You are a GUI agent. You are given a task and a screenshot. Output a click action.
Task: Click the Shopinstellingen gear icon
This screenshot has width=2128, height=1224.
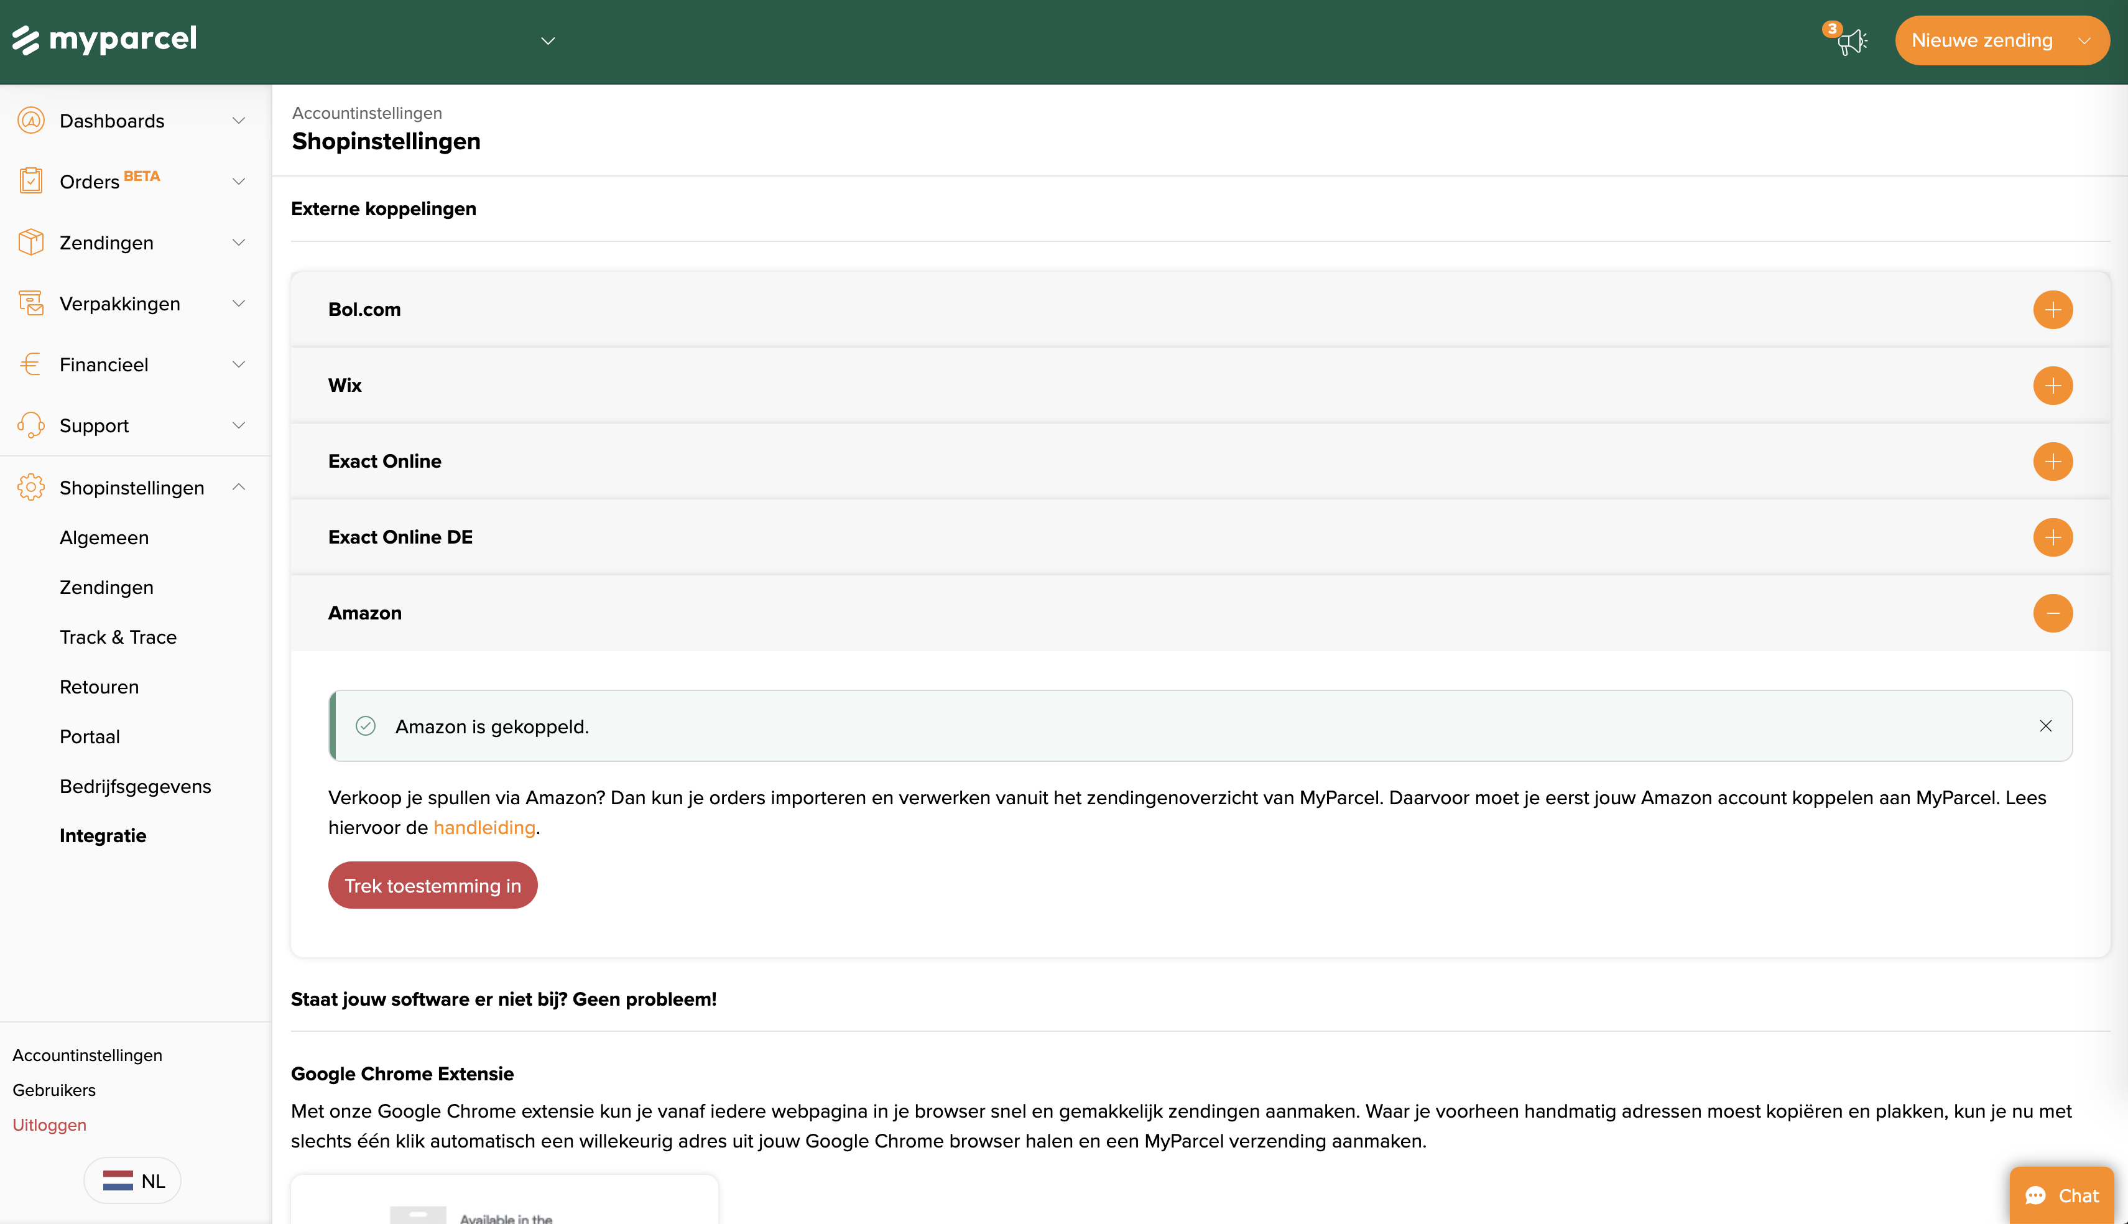(31, 488)
